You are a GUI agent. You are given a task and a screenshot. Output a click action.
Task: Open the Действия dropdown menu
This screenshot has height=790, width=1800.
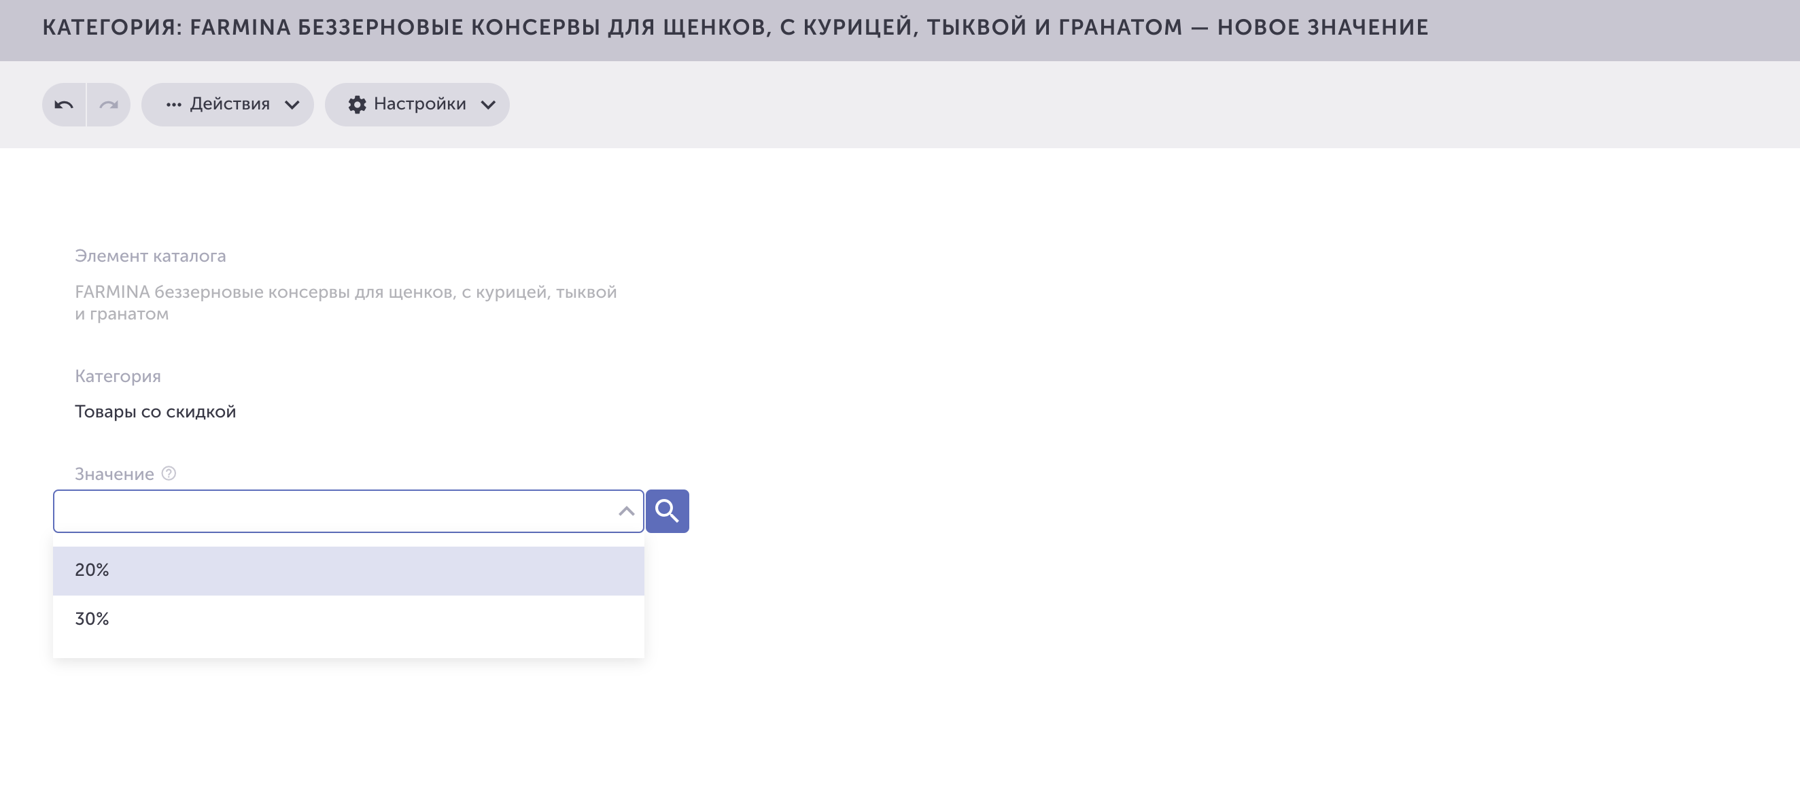pyautogui.click(x=228, y=105)
